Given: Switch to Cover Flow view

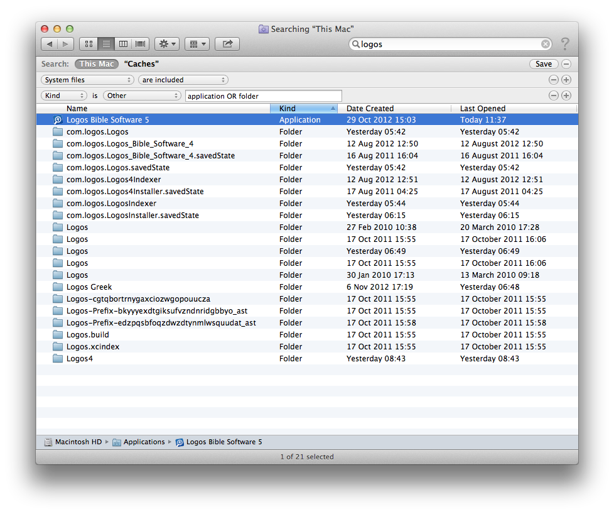Looking at the screenshot, I should tap(140, 44).
